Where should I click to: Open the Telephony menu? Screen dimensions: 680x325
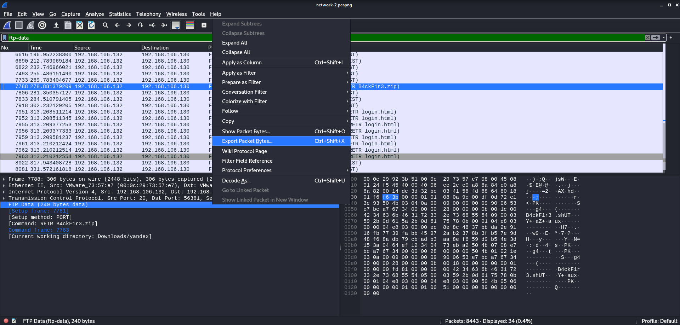tap(148, 14)
